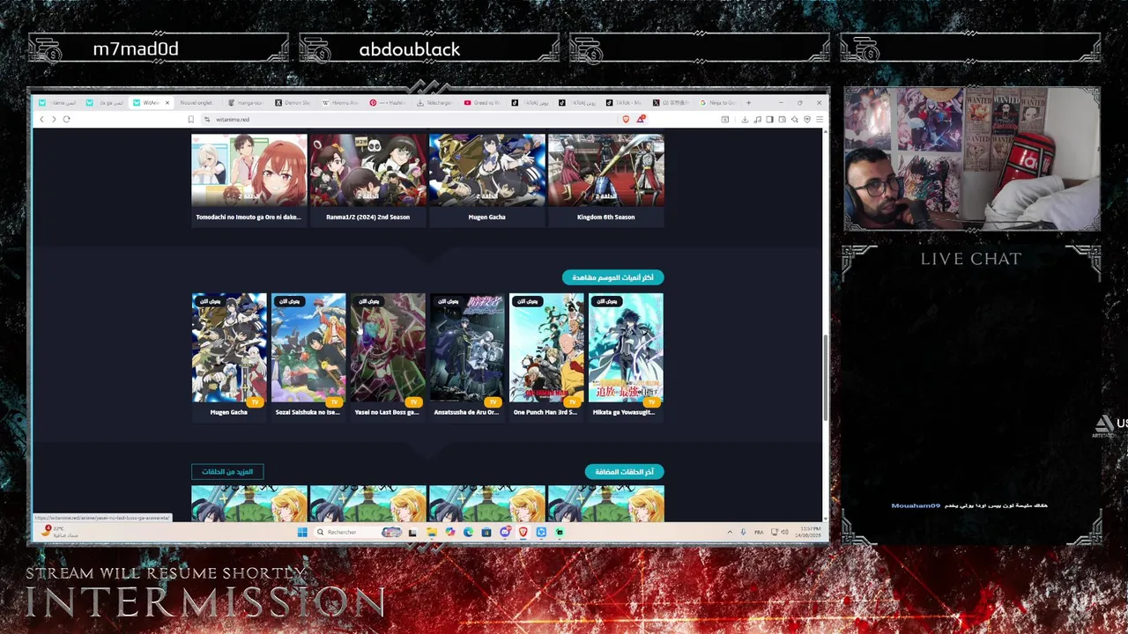Open the browser downloads icon
The height and width of the screenshot is (634, 1128).
tap(745, 119)
